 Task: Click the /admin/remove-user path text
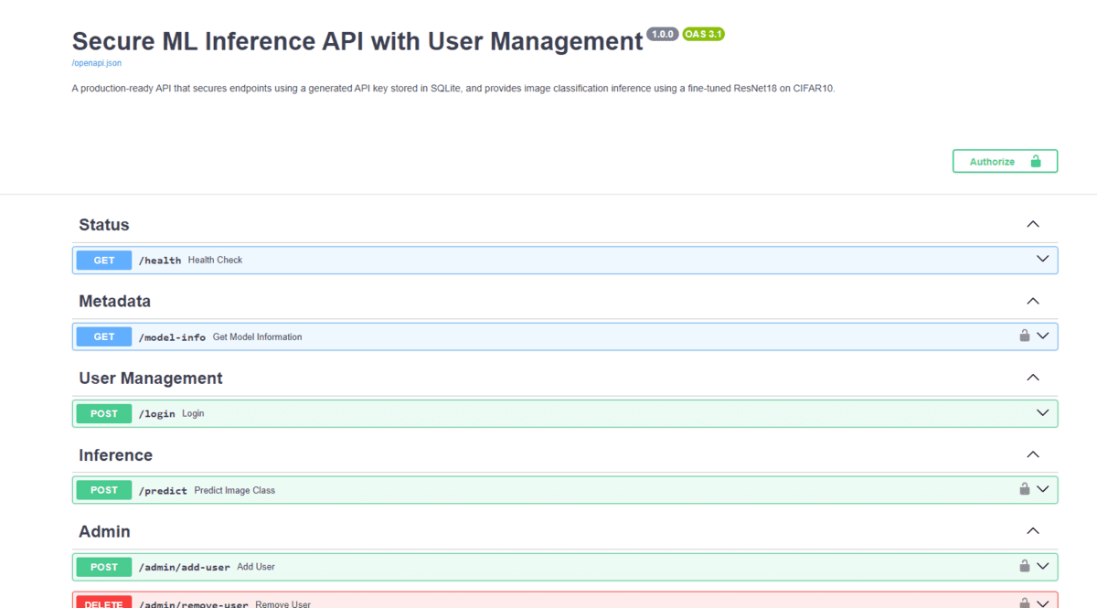(194, 603)
